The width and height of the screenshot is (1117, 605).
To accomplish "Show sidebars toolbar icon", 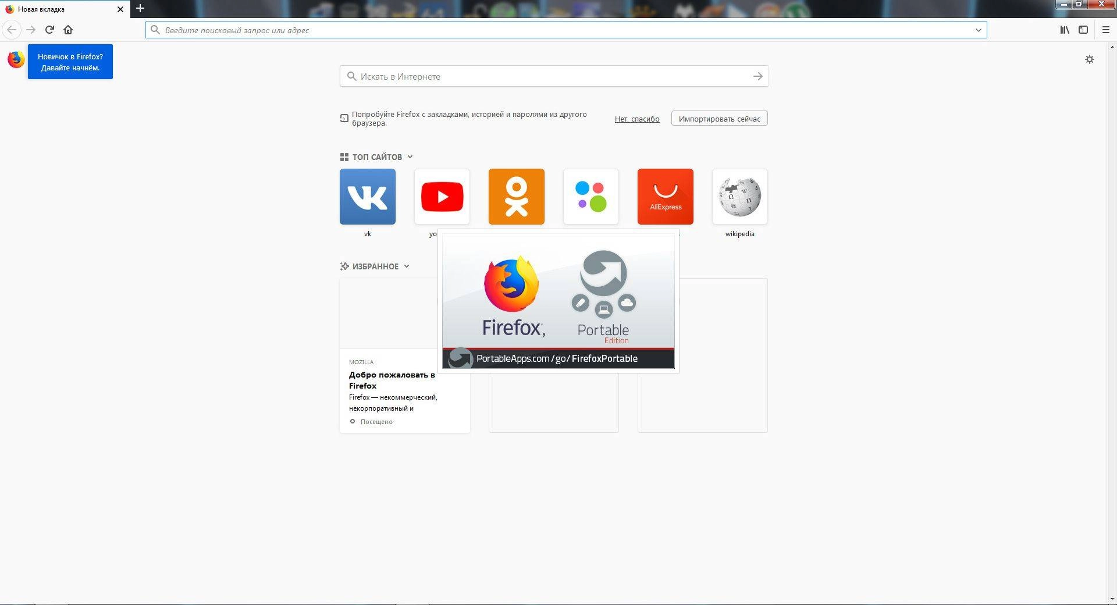I will click(x=1083, y=30).
